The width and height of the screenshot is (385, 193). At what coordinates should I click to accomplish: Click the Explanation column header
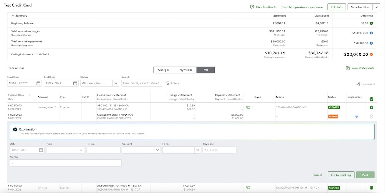tap(355, 97)
